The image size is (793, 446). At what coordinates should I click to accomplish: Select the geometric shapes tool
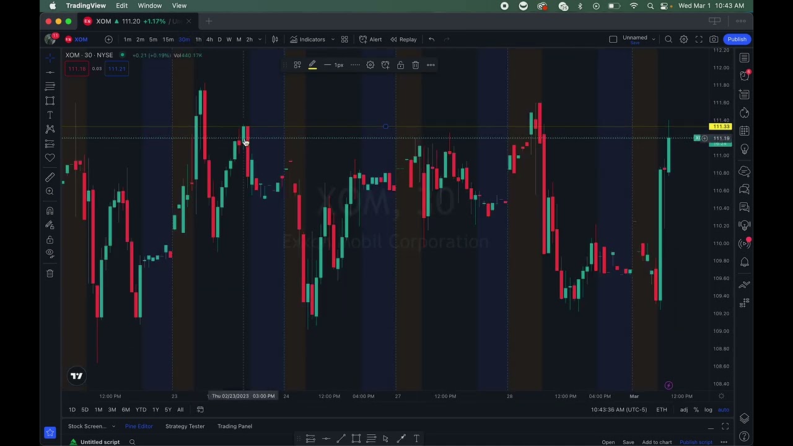(50, 101)
